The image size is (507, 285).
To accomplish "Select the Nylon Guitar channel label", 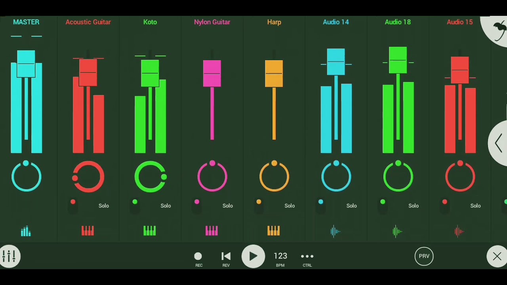I will click(x=212, y=22).
